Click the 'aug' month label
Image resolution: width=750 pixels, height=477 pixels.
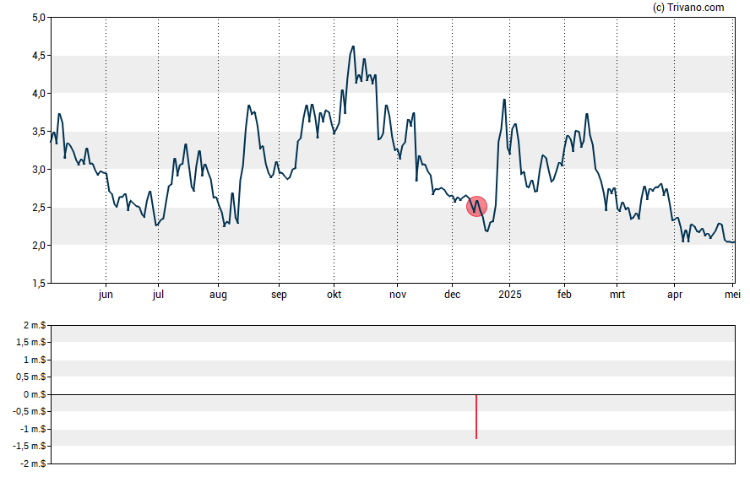[x=218, y=295]
